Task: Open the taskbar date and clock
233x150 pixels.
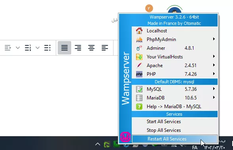Action: tap(214, 144)
